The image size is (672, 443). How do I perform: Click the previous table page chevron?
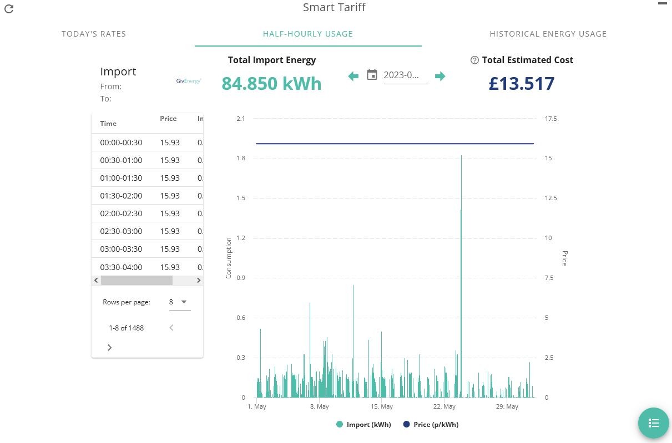tap(171, 328)
